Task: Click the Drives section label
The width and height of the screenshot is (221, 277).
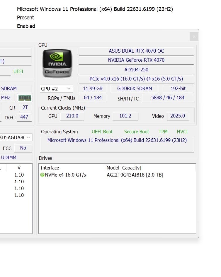Action: (x=45, y=158)
